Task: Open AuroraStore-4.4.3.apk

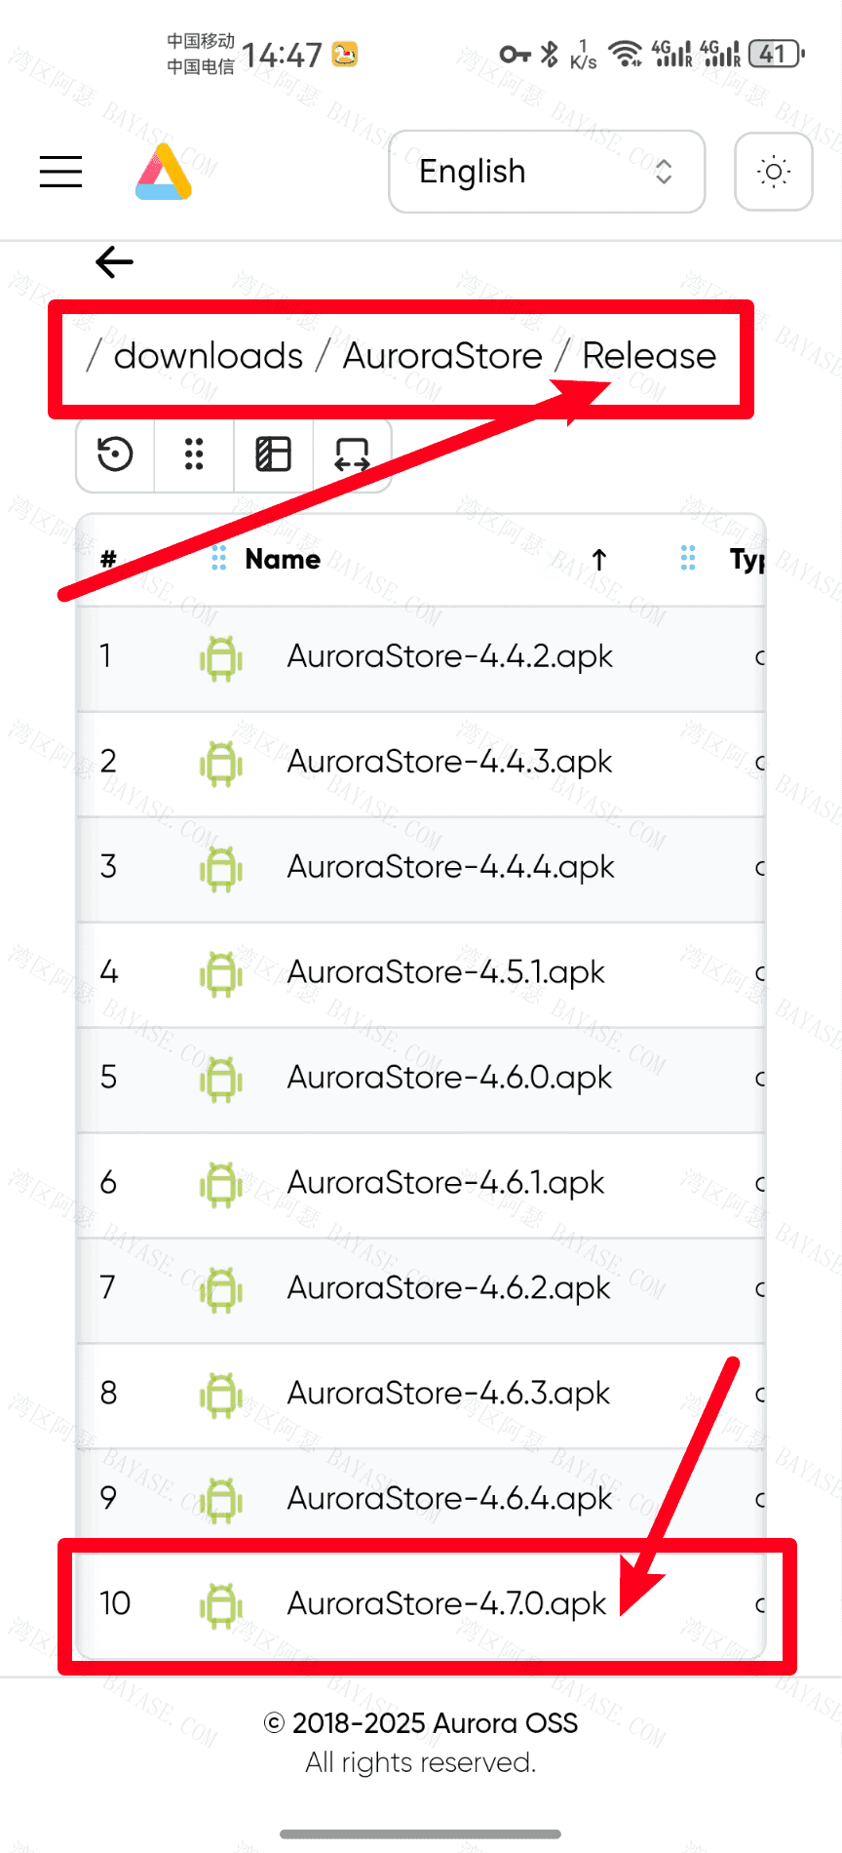Action: click(450, 762)
